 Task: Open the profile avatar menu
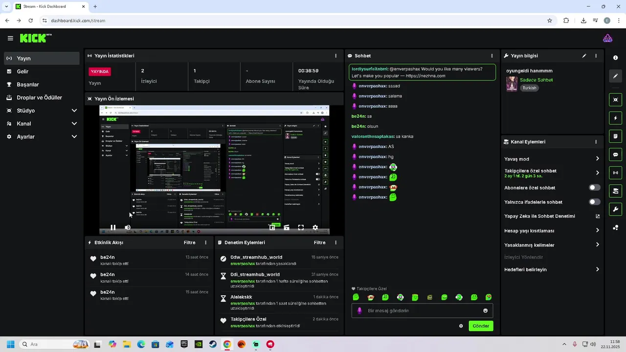pyautogui.click(x=607, y=38)
